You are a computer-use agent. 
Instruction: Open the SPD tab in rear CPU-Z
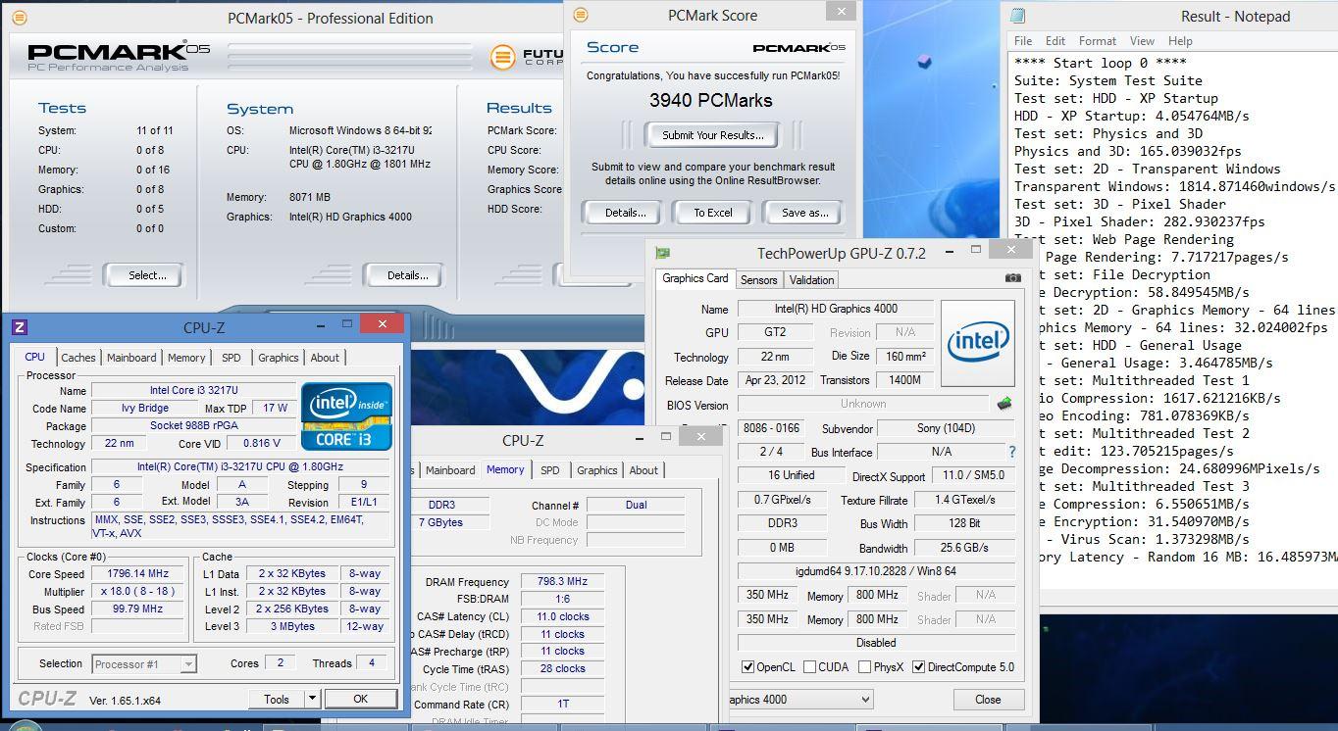[x=549, y=470]
